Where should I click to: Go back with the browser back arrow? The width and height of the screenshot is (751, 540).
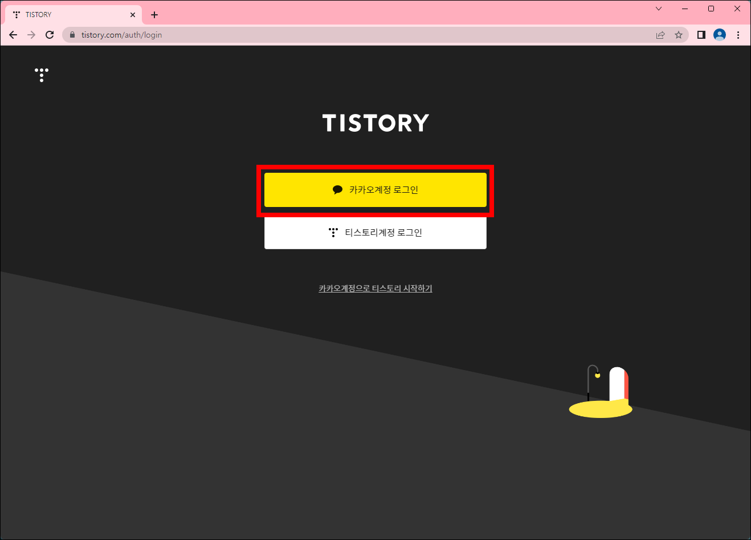pyautogui.click(x=13, y=35)
